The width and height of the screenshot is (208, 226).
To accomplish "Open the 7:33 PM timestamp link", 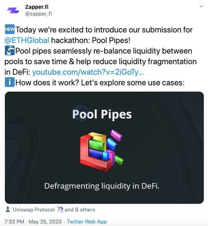I will 14,222.
